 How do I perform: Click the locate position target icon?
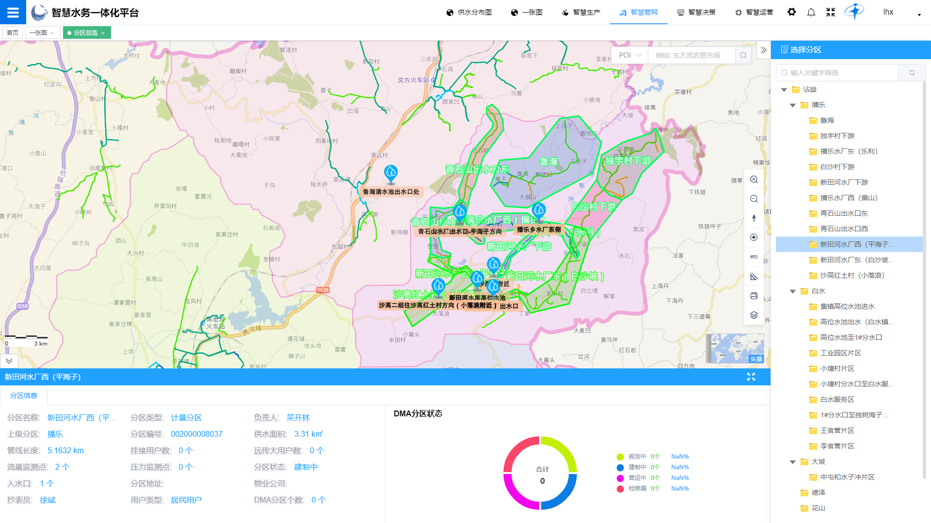[754, 238]
